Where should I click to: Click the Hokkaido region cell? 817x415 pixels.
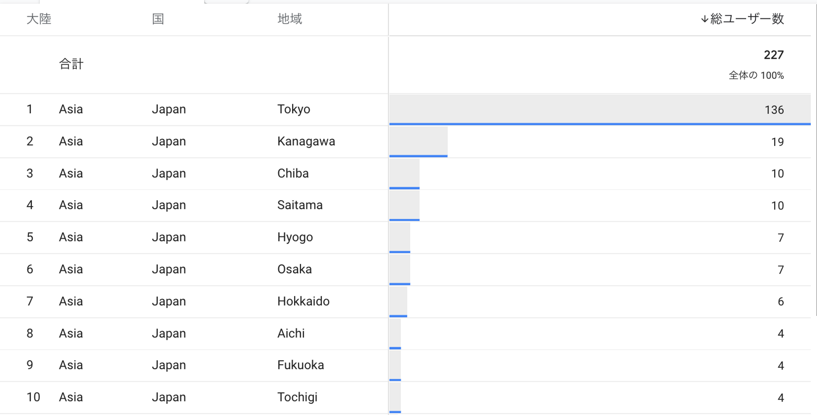point(303,301)
